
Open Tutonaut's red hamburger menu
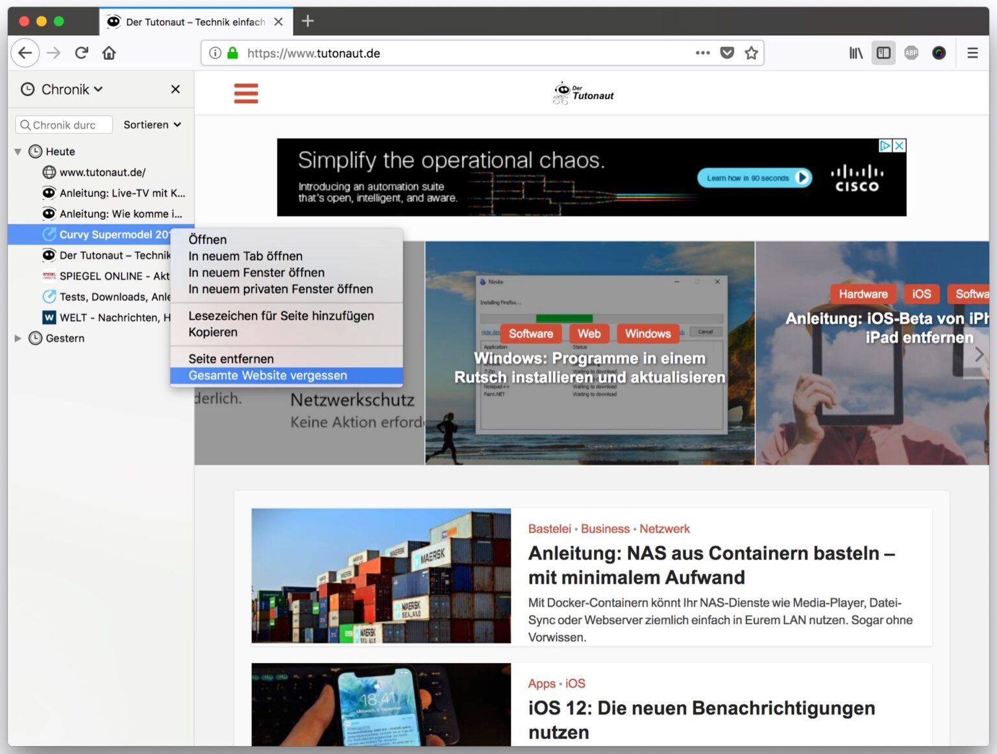click(x=246, y=93)
